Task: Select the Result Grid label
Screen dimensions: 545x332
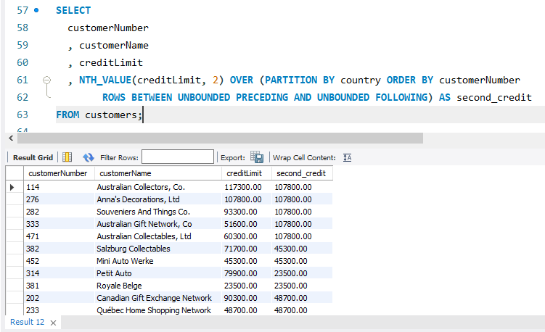Action: pos(33,158)
